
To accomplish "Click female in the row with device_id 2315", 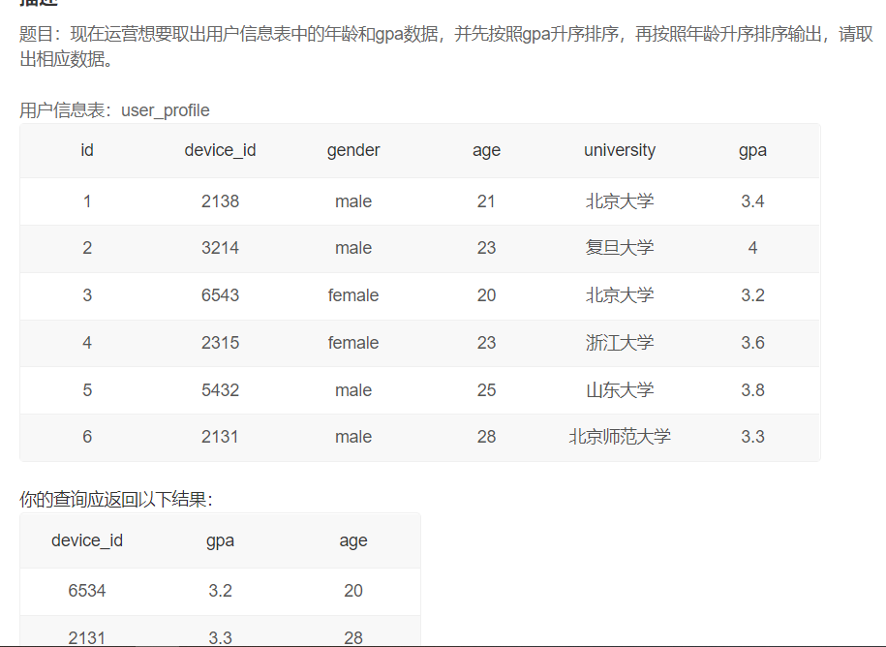I will point(353,343).
